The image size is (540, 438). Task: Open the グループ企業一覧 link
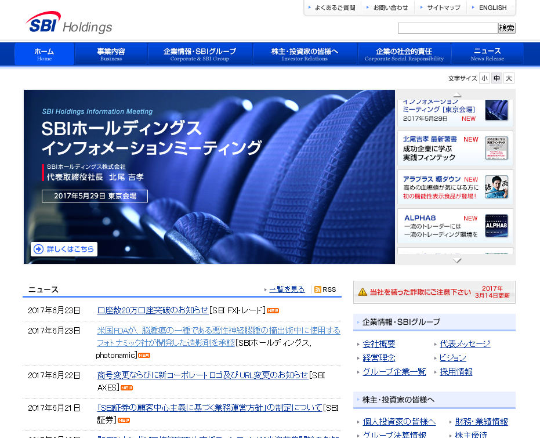[x=394, y=372]
